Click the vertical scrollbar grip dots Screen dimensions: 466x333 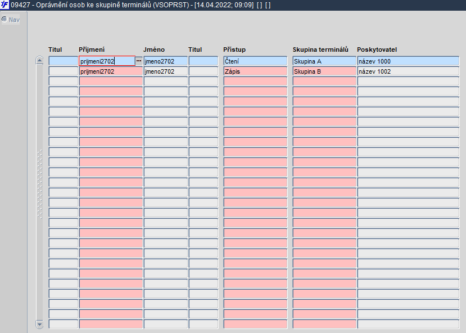pyautogui.click(x=39, y=184)
